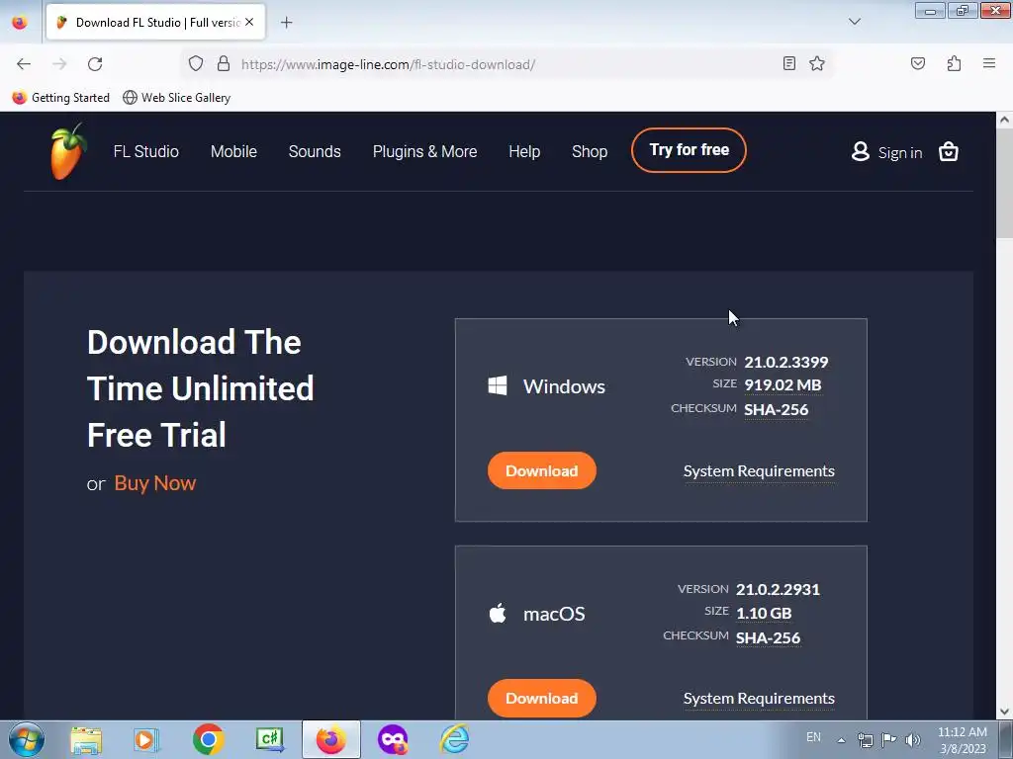Open the Windows Start button
Image resolution: width=1013 pixels, height=759 pixels.
pyautogui.click(x=27, y=739)
